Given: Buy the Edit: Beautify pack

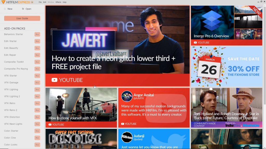Looking at the screenshot, I should click(x=37, y=48).
